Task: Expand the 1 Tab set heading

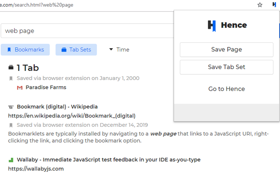Action: (x=28, y=68)
